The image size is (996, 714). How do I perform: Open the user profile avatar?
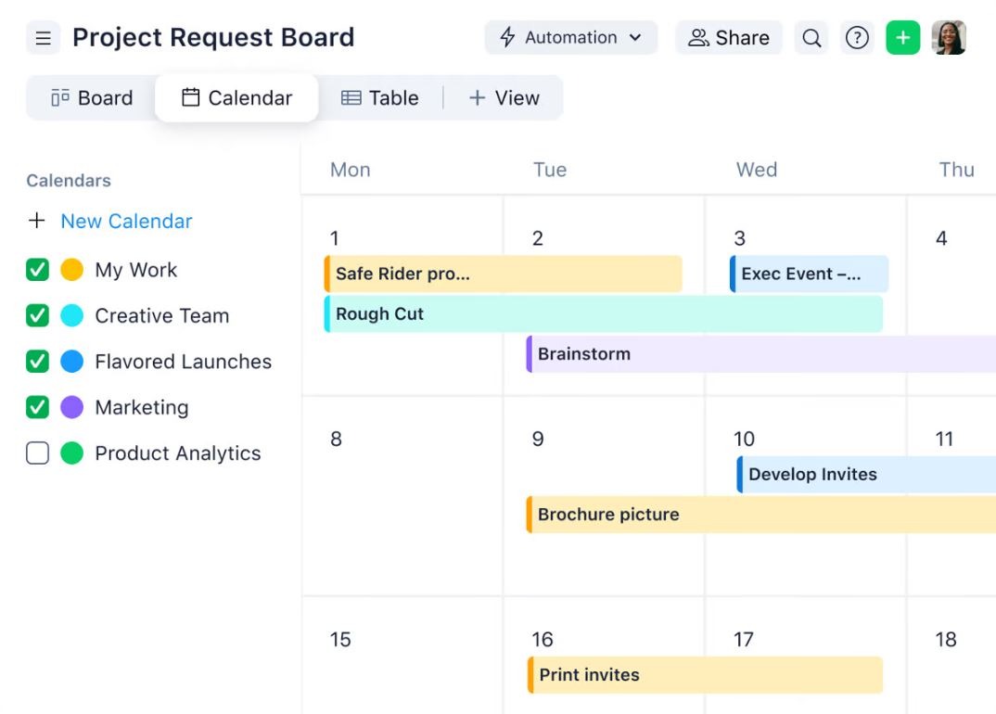coord(949,38)
